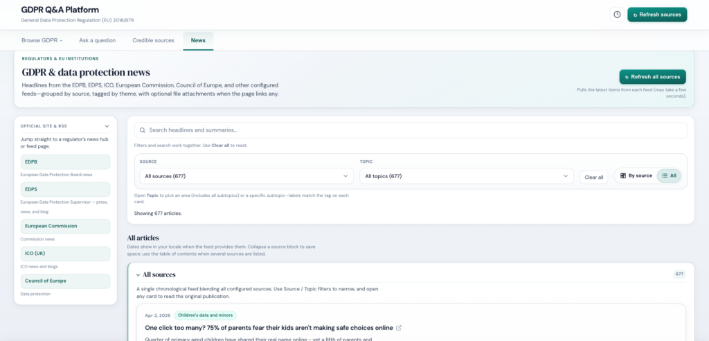Collapse the Official Site & RSS panel
This screenshot has height=341, width=709.
pyautogui.click(x=107, y=126)
